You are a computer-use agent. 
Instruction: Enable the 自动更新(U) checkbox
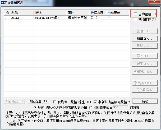point(135,14)
